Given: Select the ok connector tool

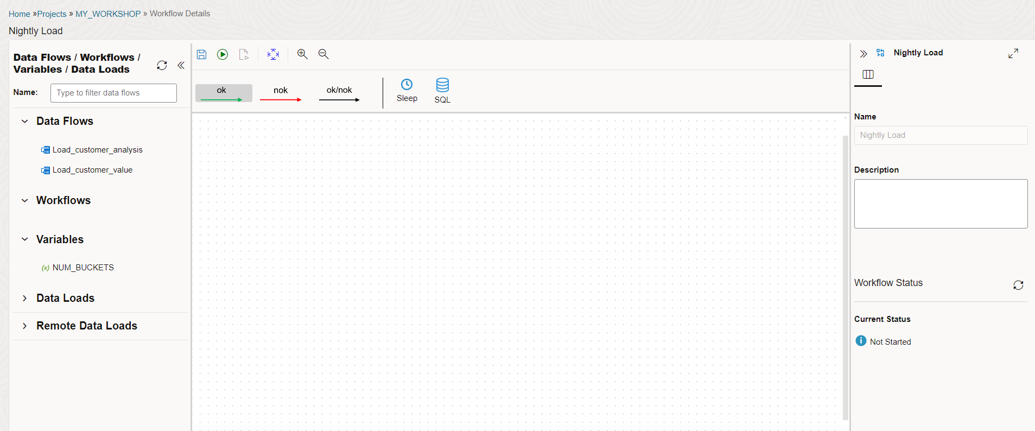Looking at the screenshot, I should (x=224, y=93).
